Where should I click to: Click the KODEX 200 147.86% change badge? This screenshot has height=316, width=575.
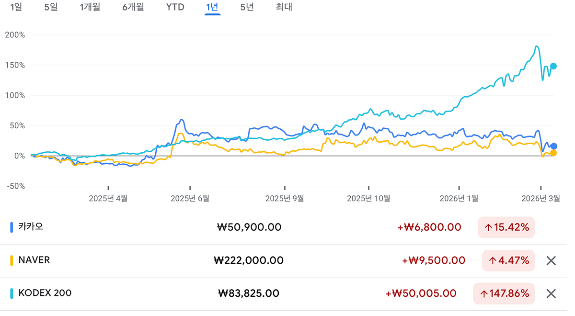[504, 293]
